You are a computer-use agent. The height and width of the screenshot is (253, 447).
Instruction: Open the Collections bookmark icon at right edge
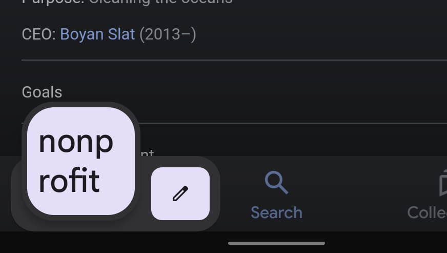click(x=443, y=183)
